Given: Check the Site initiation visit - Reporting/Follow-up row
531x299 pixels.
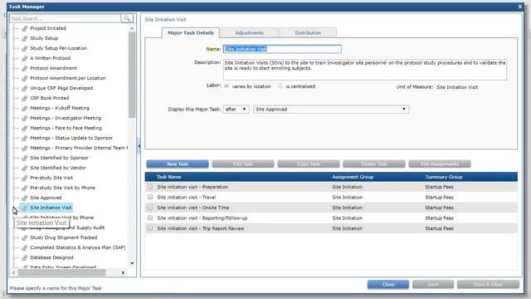Looking at the screenshot, I should (x=150, y=218).
